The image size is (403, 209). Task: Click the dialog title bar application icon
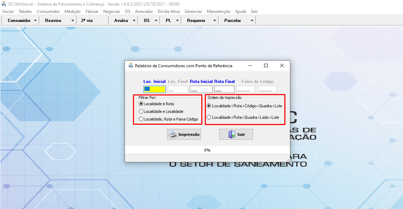[x=130, y=65]
